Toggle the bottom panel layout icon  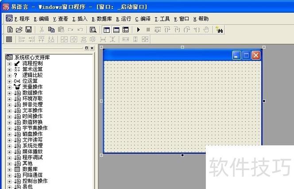tap(116, 30)
